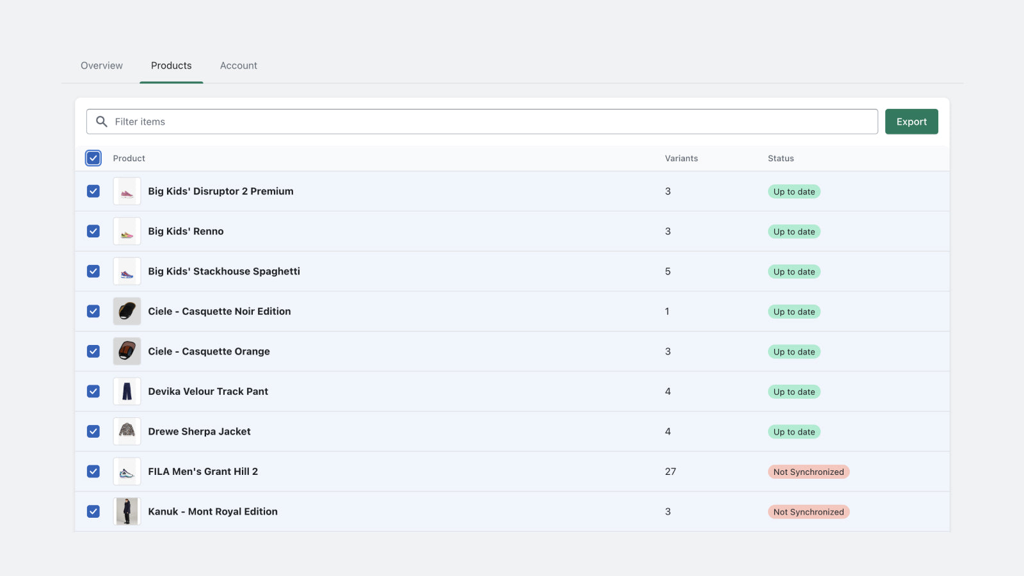The height and width of the screenshot is (576, 1024).
Task: Open the Big Kids' Disruptor 2 Premium thumbnail
Action: click(x=127, y=191)
